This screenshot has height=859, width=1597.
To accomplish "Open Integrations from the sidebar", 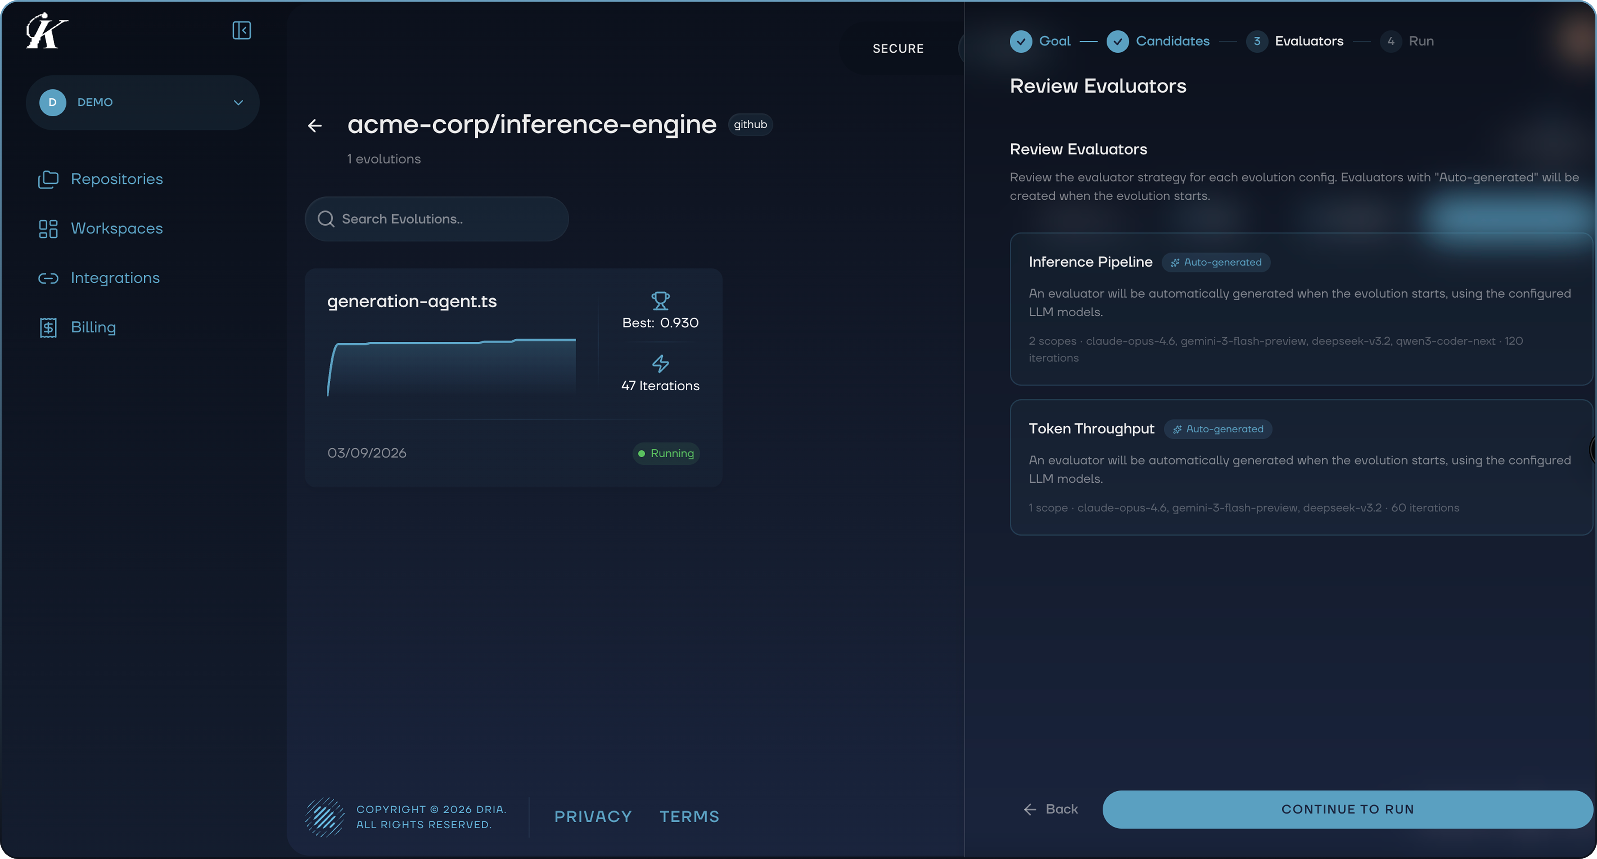I will tap(115, 278).
